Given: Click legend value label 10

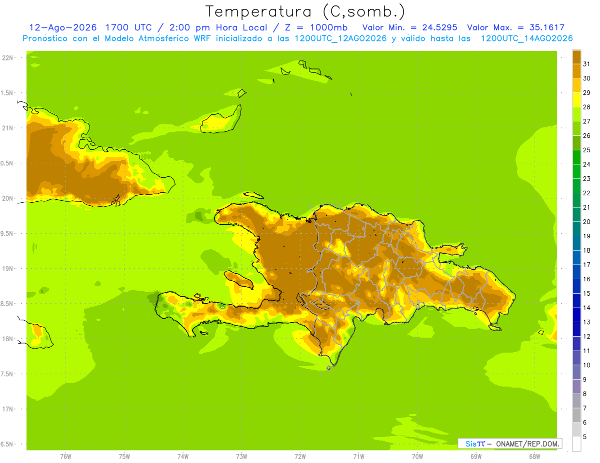Looking at the screenshot, I should point(586,365).
